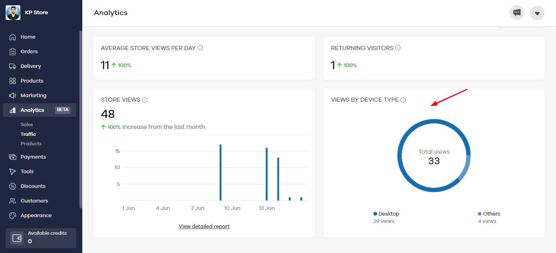The width and height of the screenshot is (556, 253).
Task: Click the Payments wallet icon
Action: click(x=13, y=157)
